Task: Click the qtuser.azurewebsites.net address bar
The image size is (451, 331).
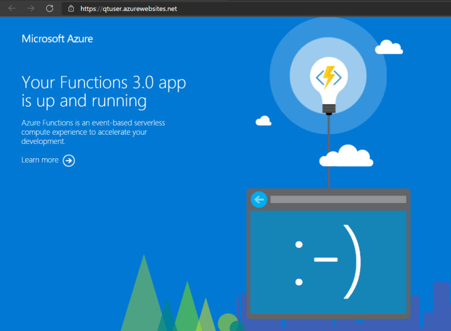Action: tap(256, 8)
